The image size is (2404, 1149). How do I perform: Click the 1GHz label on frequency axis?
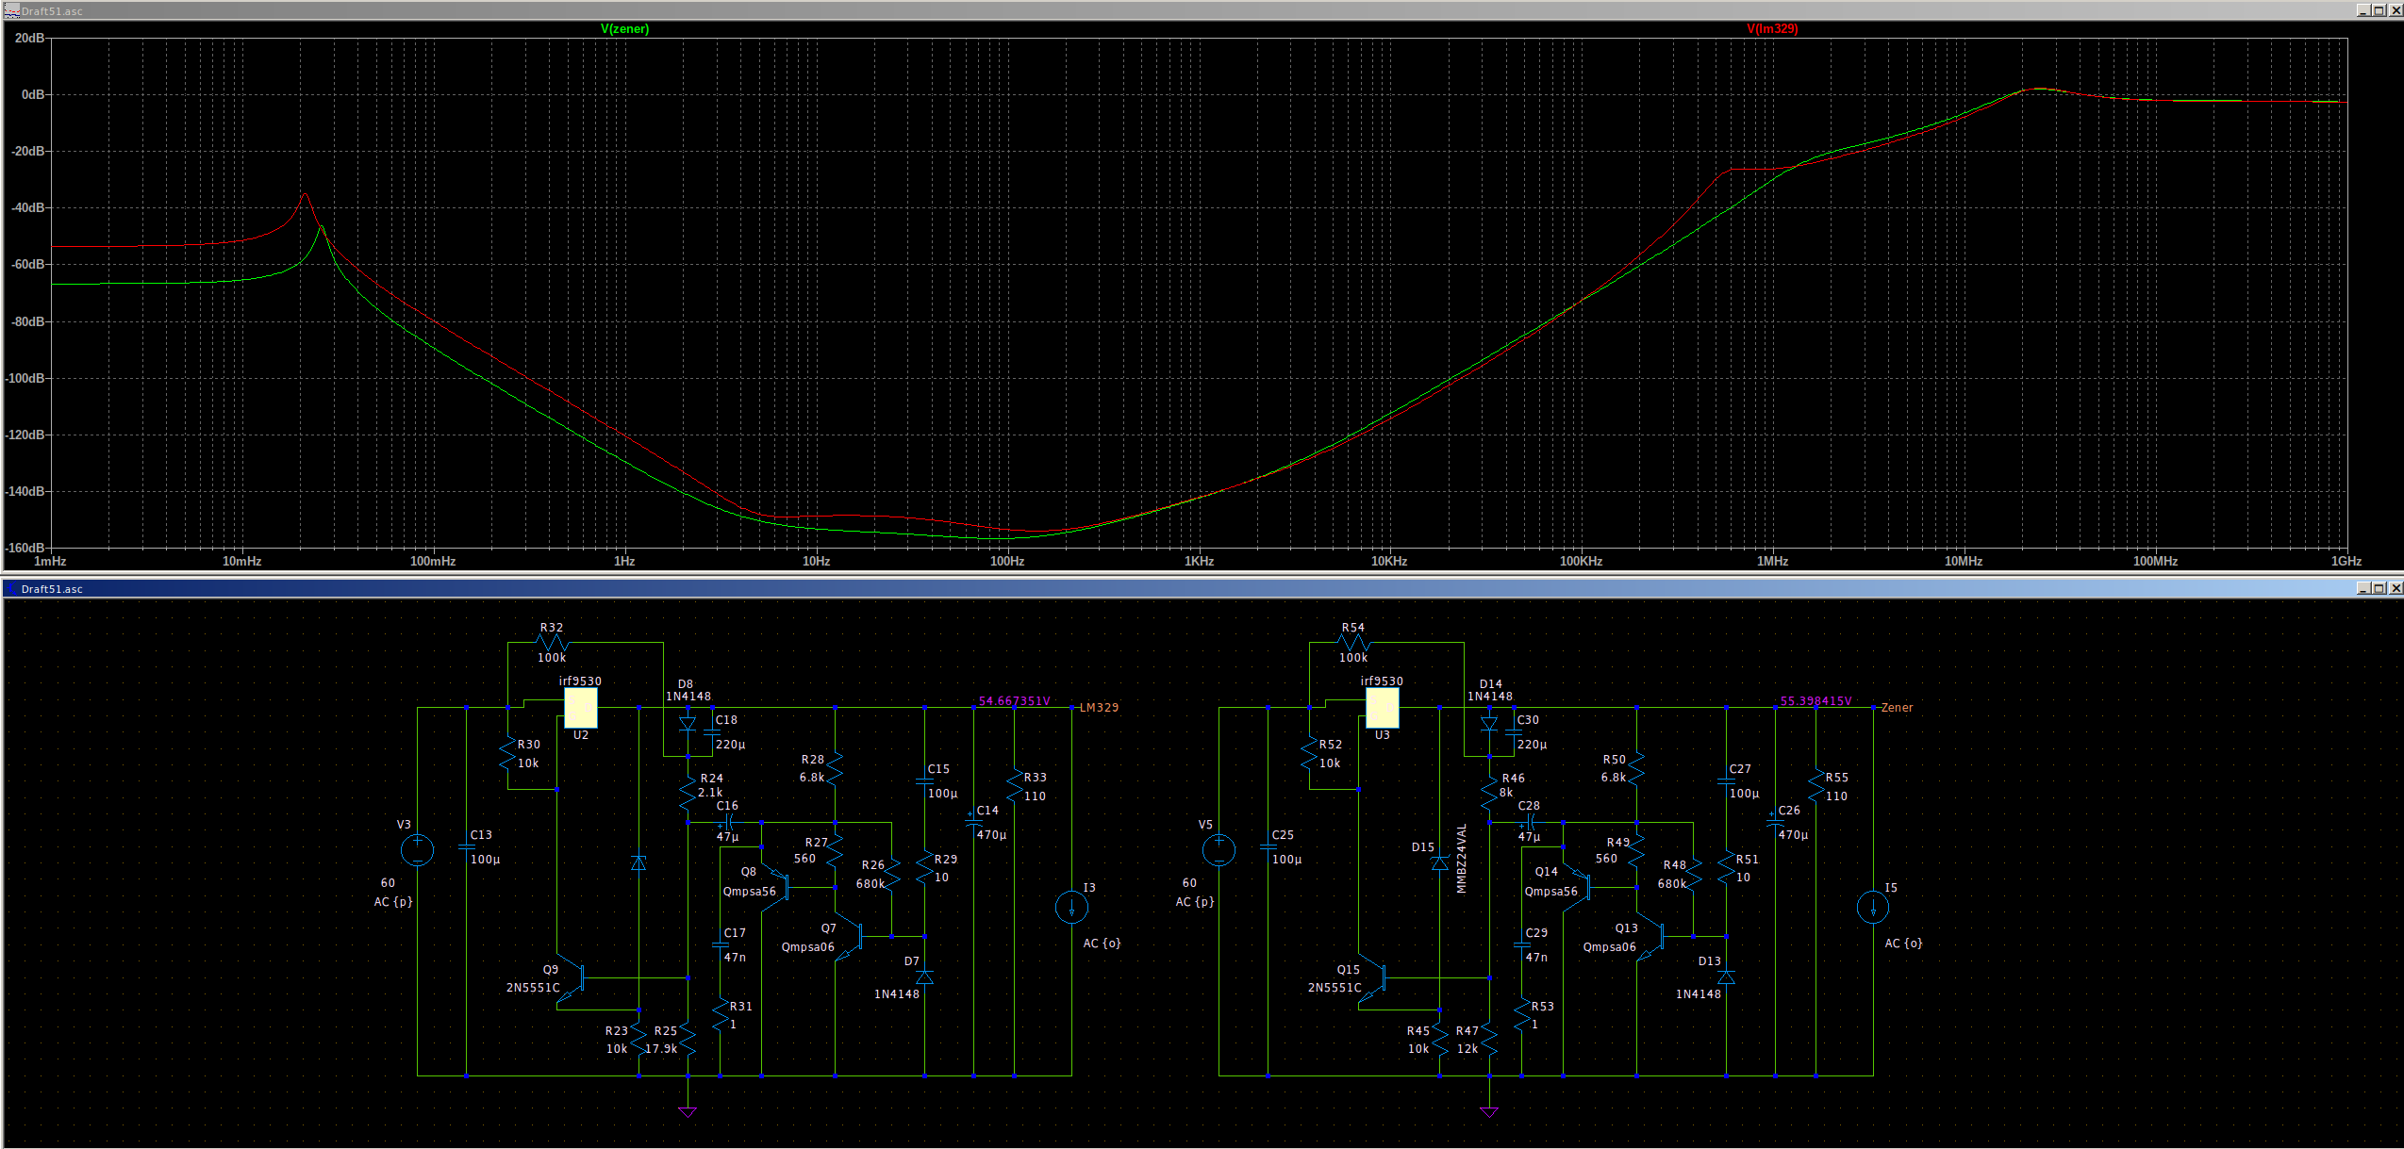tap(2346, 562)
